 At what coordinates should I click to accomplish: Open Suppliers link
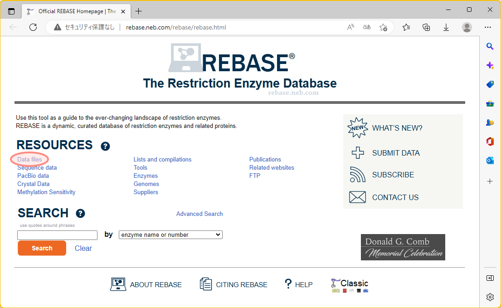(x=146, y=192)
